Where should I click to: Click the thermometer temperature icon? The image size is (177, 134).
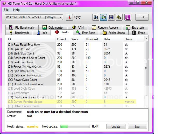[x=69, y=17]
